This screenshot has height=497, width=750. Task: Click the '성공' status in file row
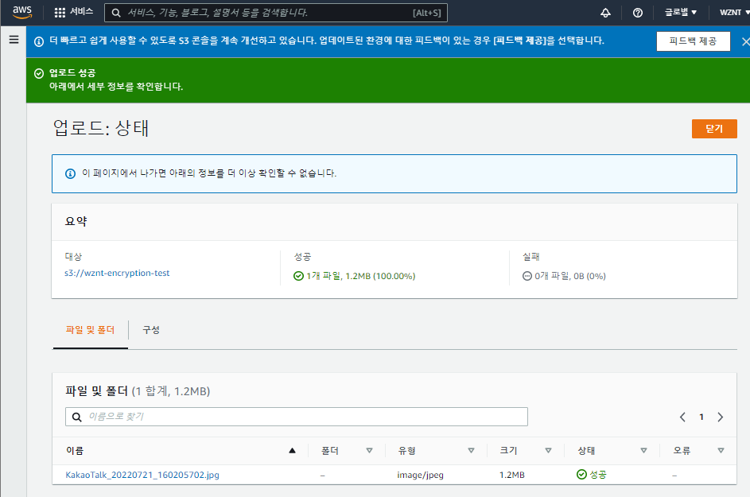[592, 475]
